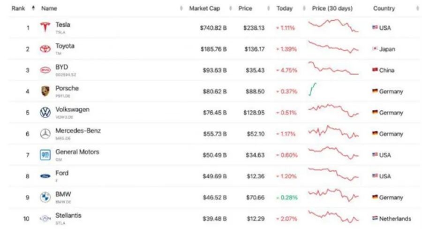Screen dimensions: 422x229
Task: Open the Tesla company name link
Action: click(63, 24)
